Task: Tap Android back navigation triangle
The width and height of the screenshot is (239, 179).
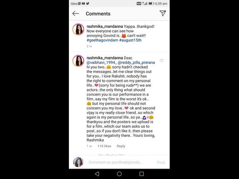Action: [97, 174]
